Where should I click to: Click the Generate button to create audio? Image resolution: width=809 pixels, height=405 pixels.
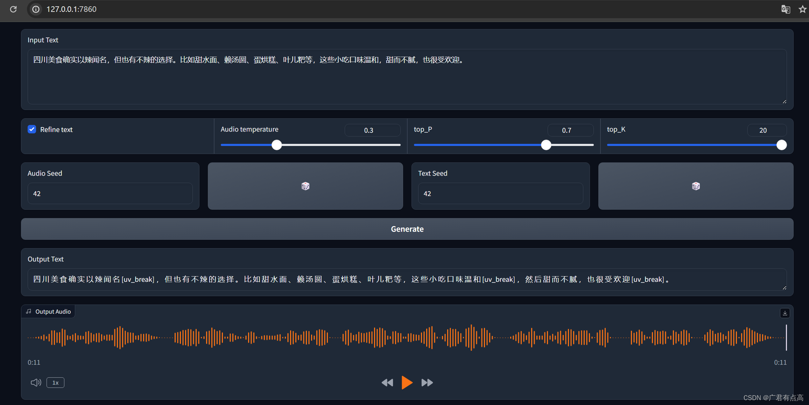pos(407,229)
